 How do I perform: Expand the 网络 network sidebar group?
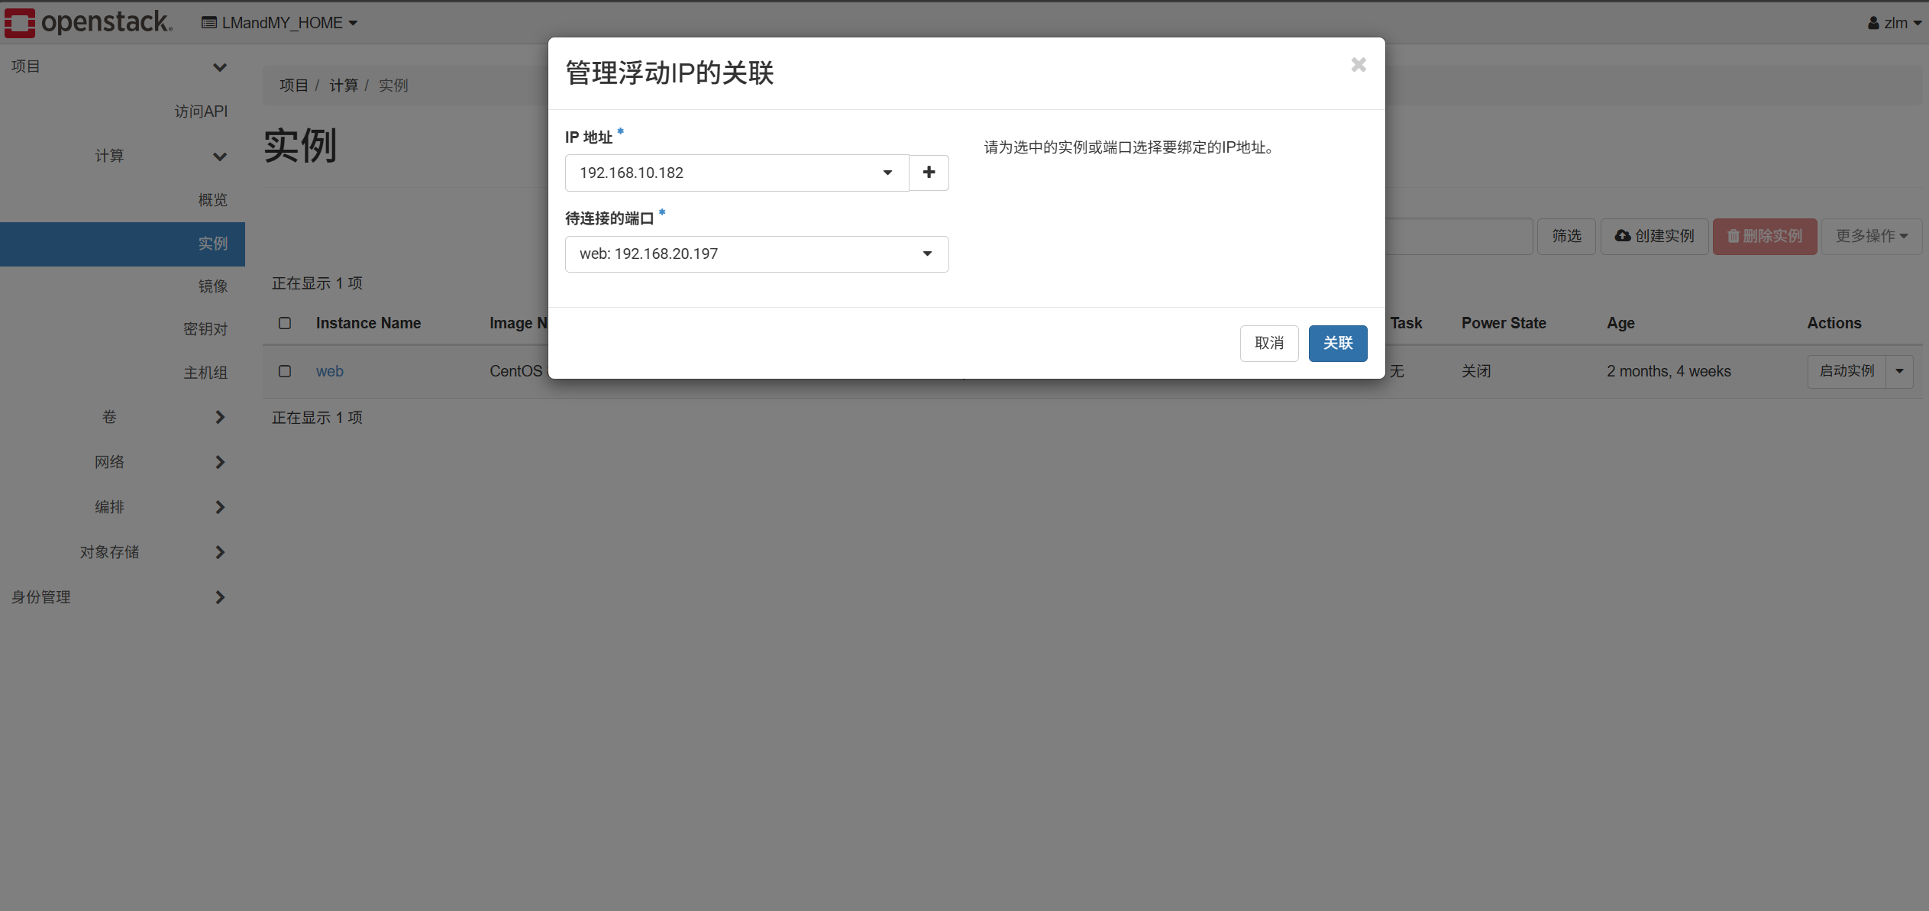pyautogui.click(x=122, y=462)
